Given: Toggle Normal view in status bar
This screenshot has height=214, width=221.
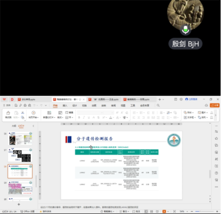Looking at the screenshot, I should point(146,211).
